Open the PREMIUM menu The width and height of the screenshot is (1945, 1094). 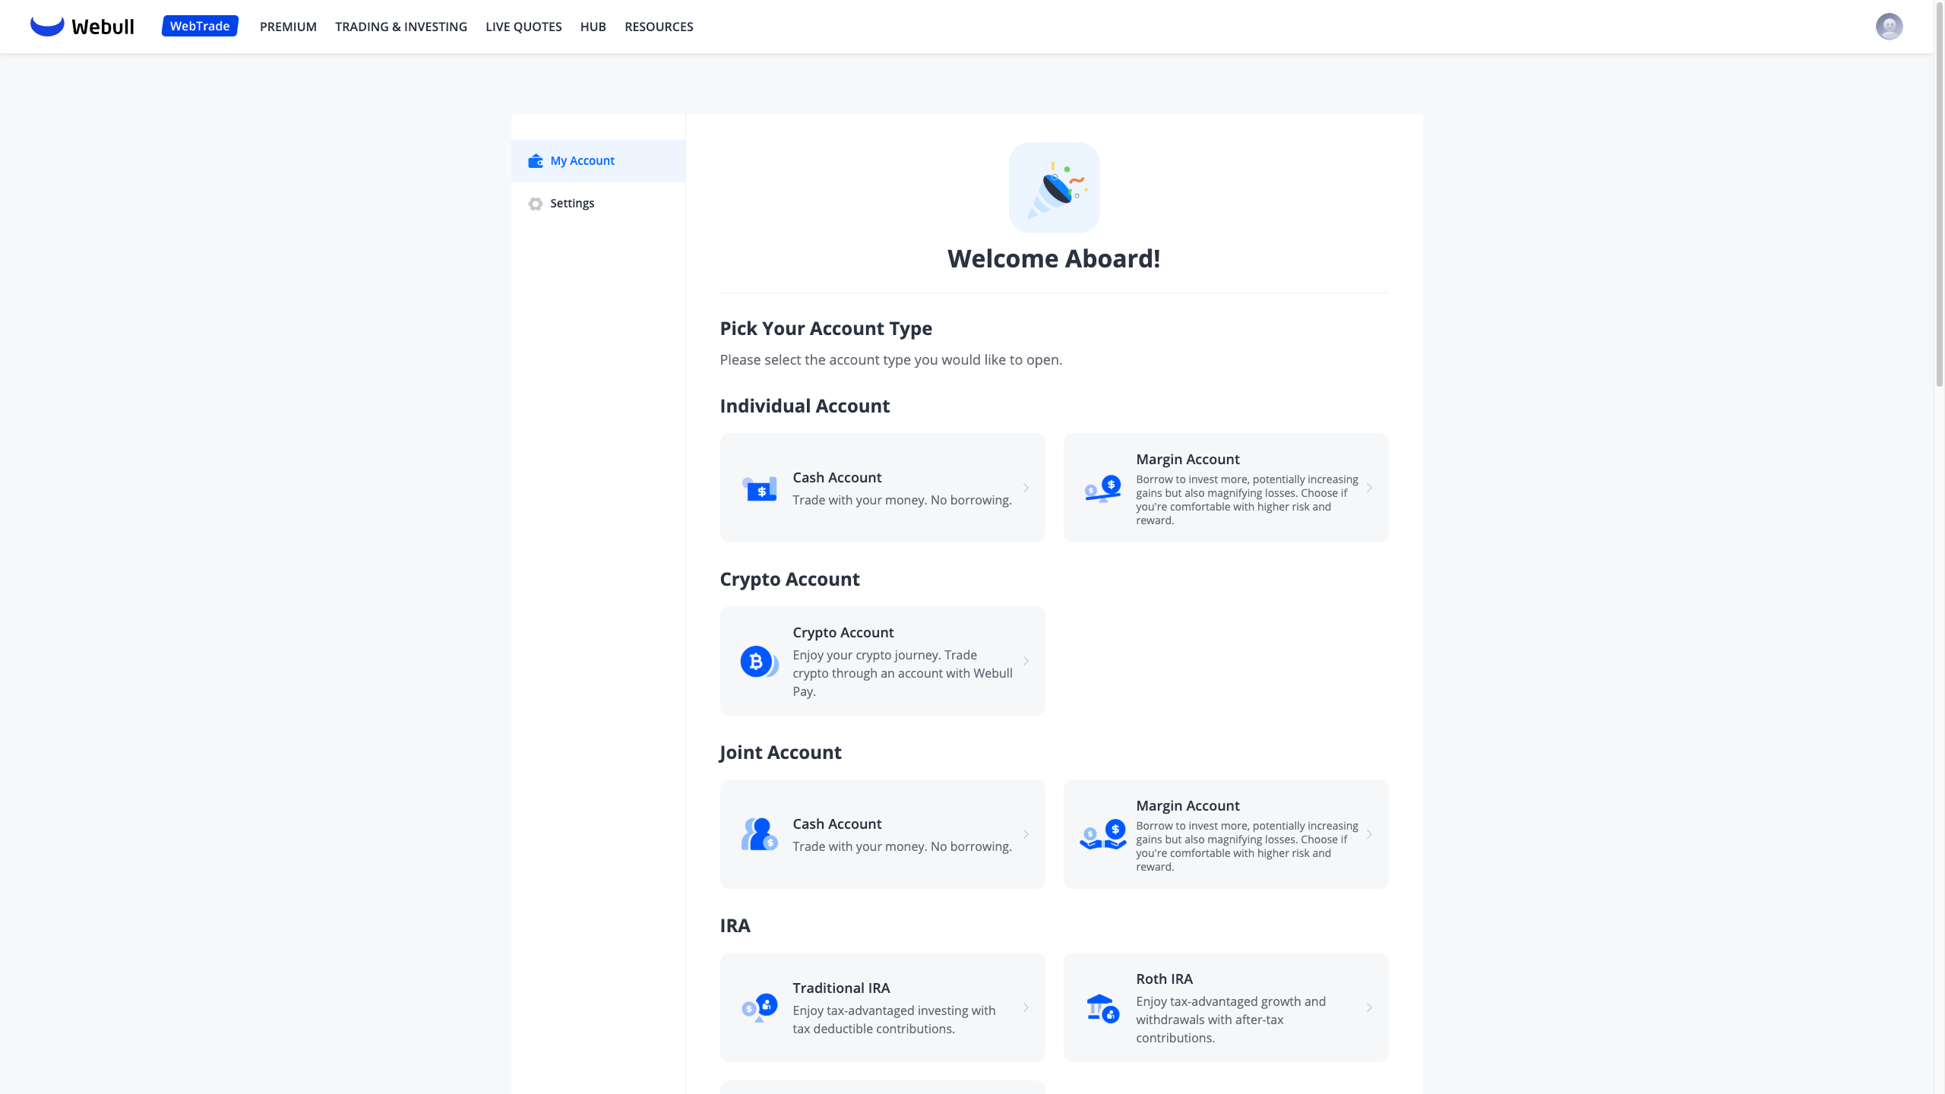tap(288, 27)
